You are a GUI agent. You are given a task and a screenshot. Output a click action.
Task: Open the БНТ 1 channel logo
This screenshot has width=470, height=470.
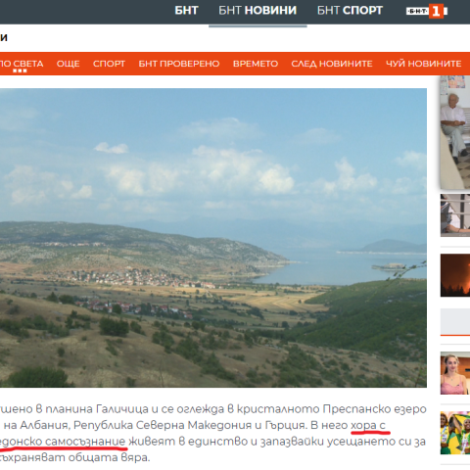click(427, 11)
